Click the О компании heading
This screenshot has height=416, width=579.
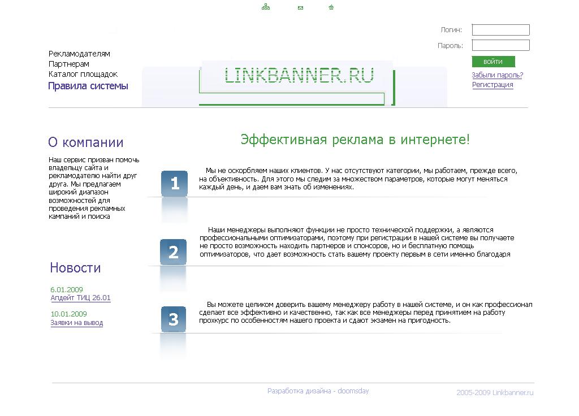click(86, 142)
